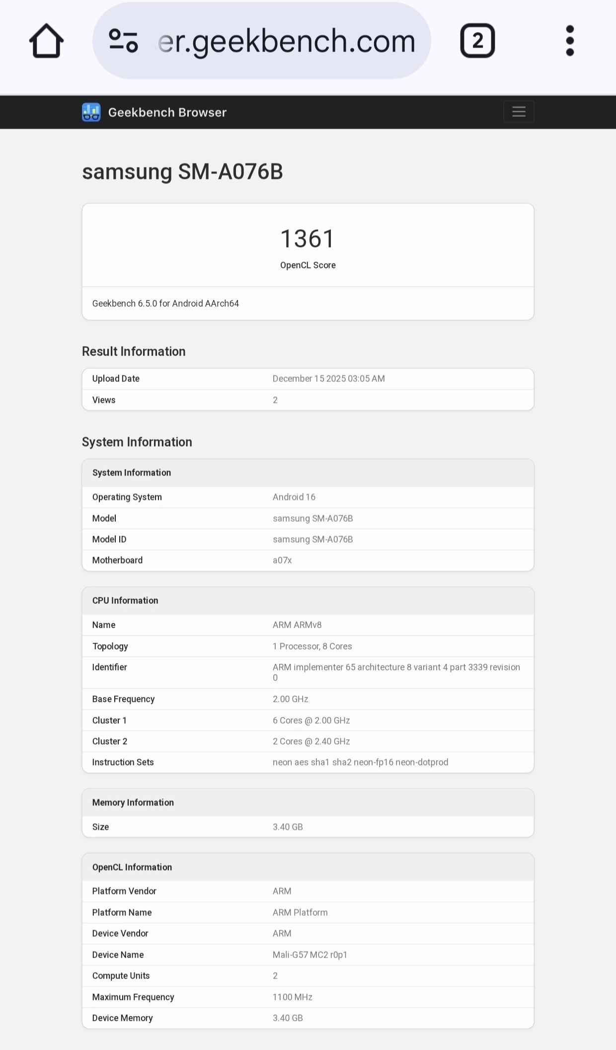Click the OpenCL Information section header
616x1050 pixels.
[x=132, y=867]
